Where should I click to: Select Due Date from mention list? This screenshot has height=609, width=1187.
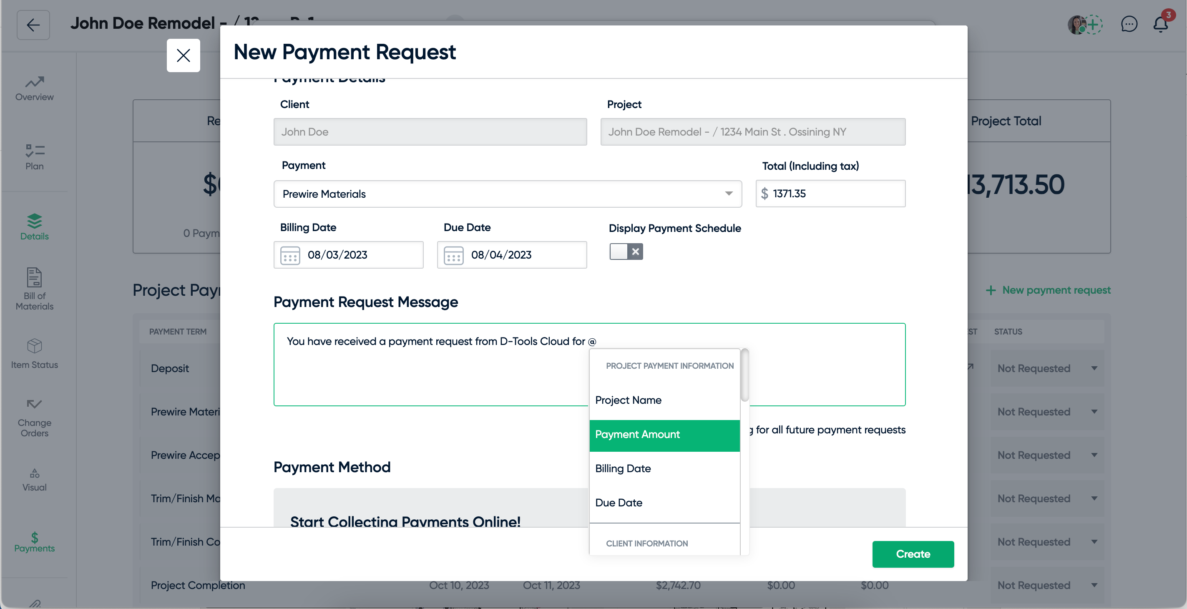pyautogui.click(x=664, y=503)
